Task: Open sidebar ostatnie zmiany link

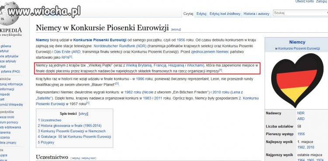Action: click(x=8, y=143)
